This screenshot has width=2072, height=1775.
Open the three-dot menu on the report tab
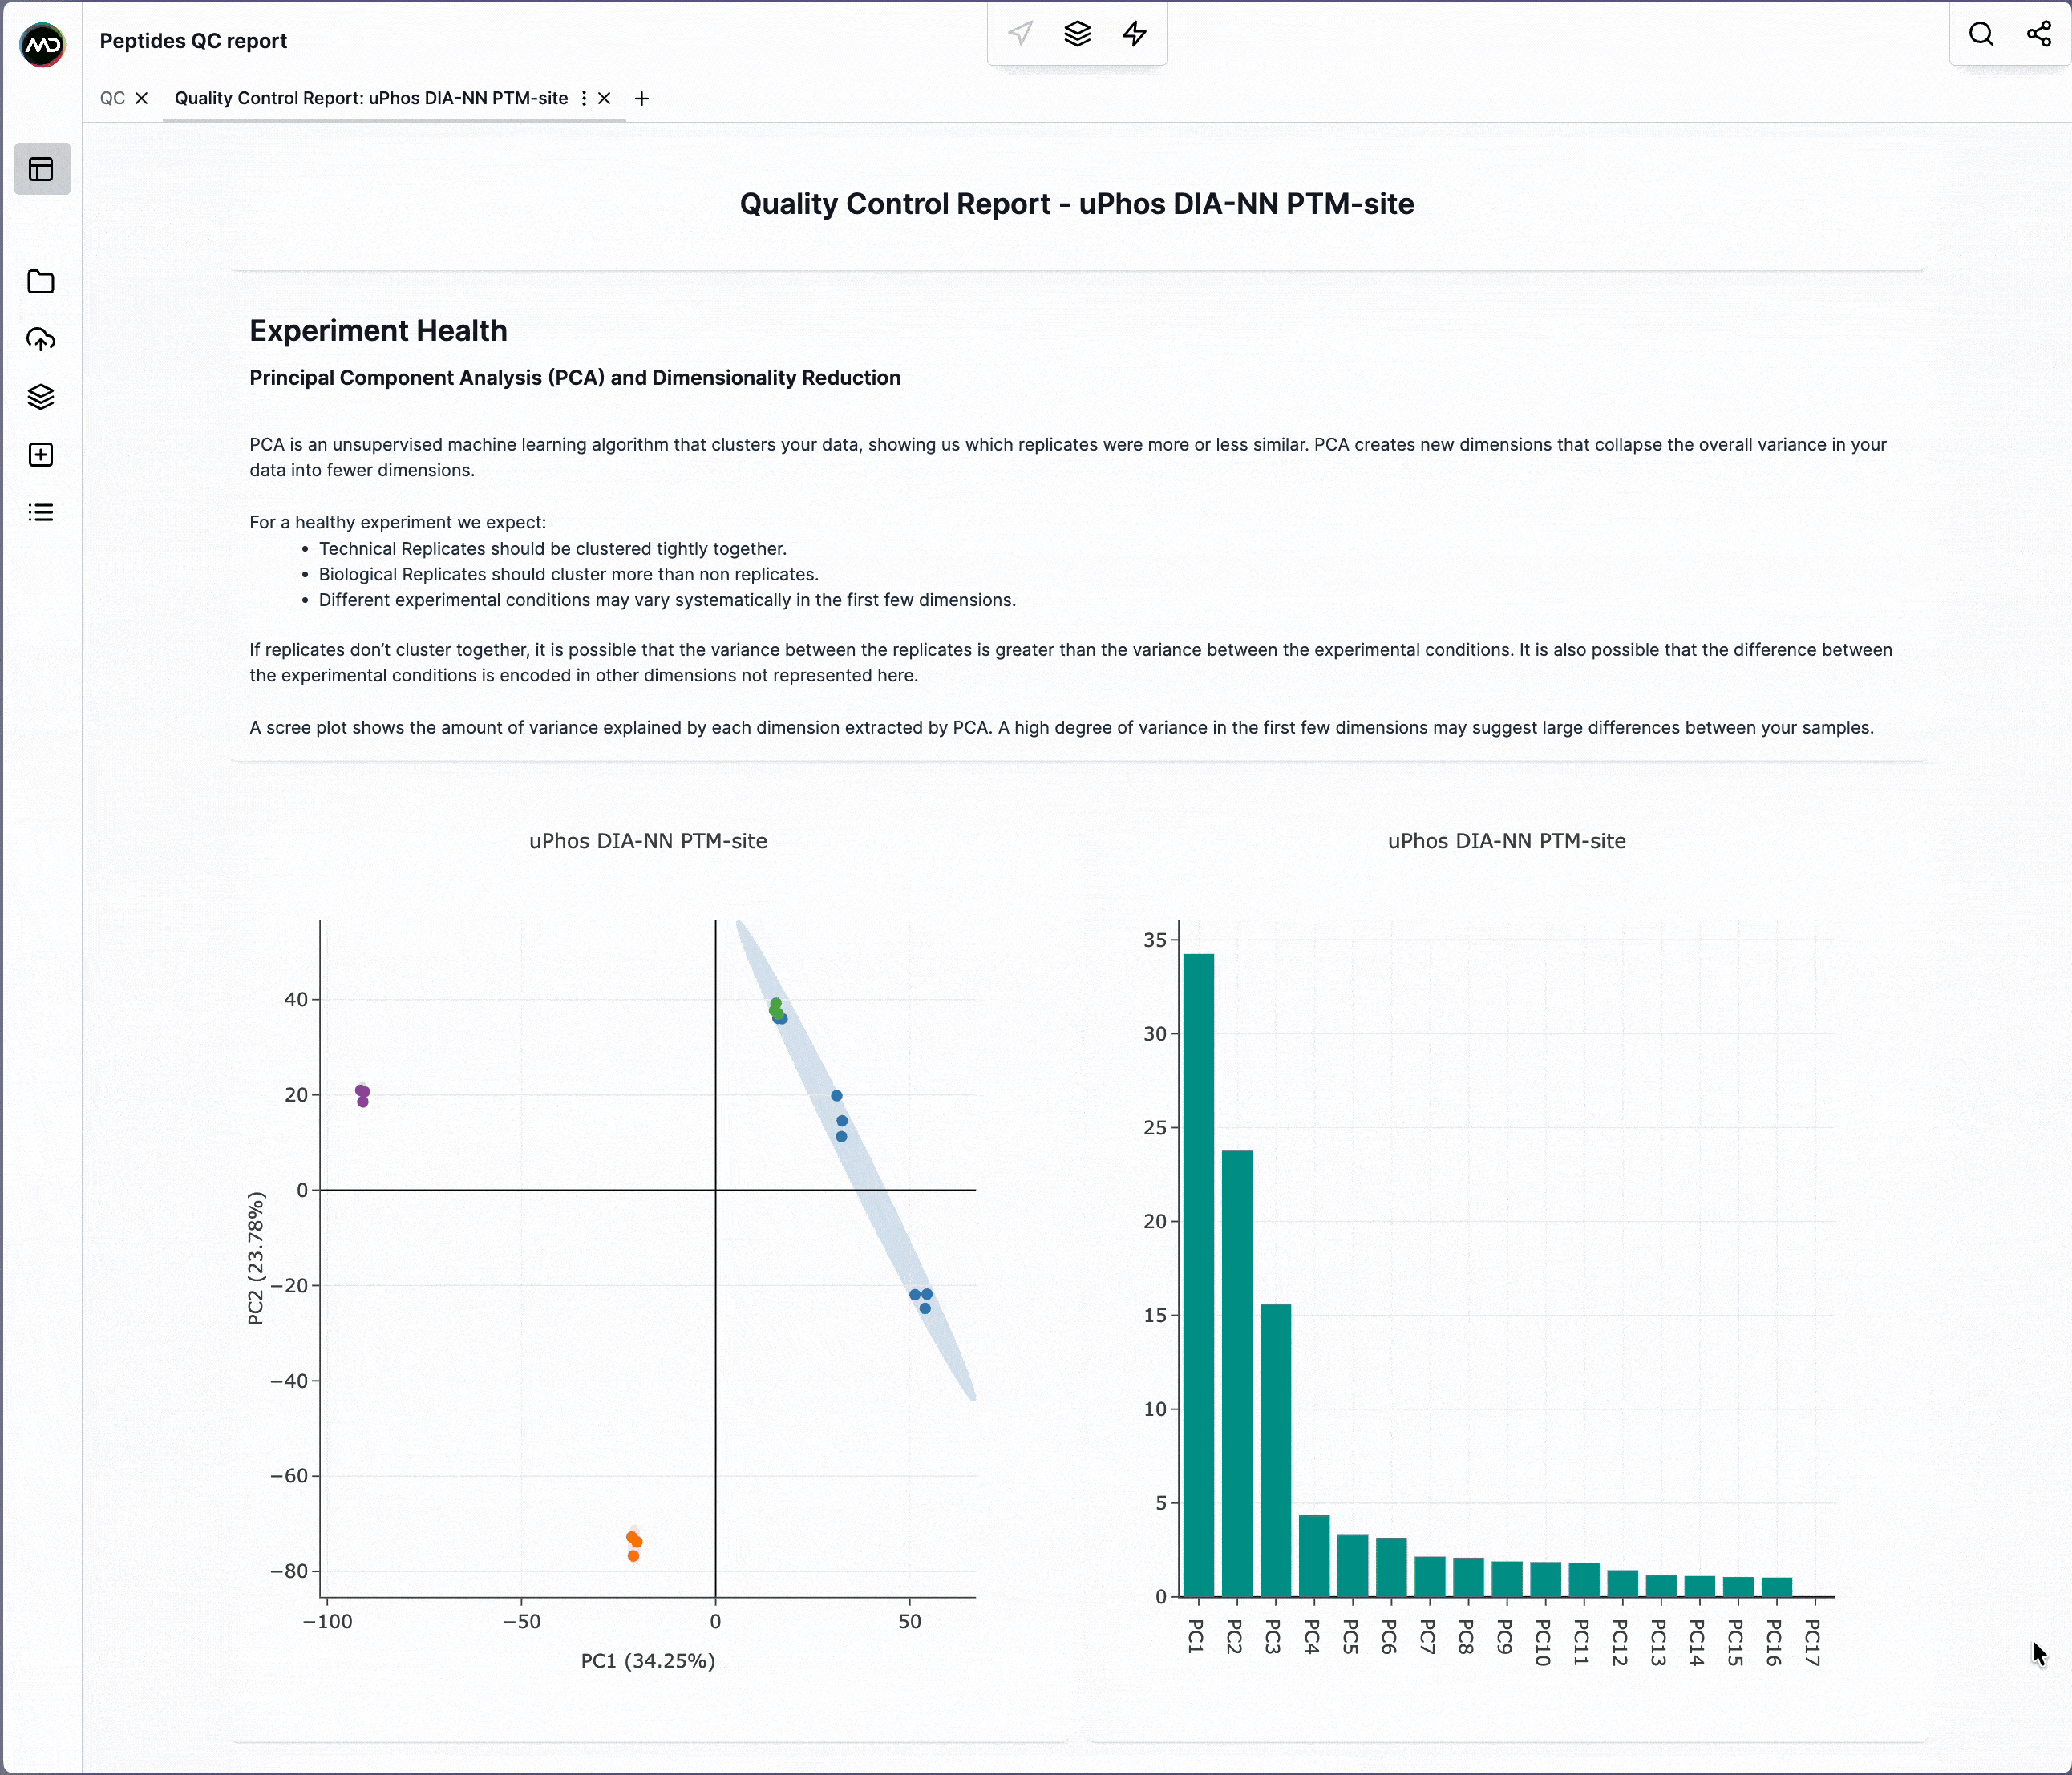pos(584,98)
